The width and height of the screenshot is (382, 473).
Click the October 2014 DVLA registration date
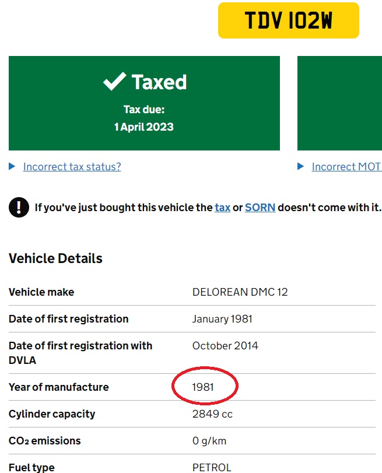[x=225, y=346]
